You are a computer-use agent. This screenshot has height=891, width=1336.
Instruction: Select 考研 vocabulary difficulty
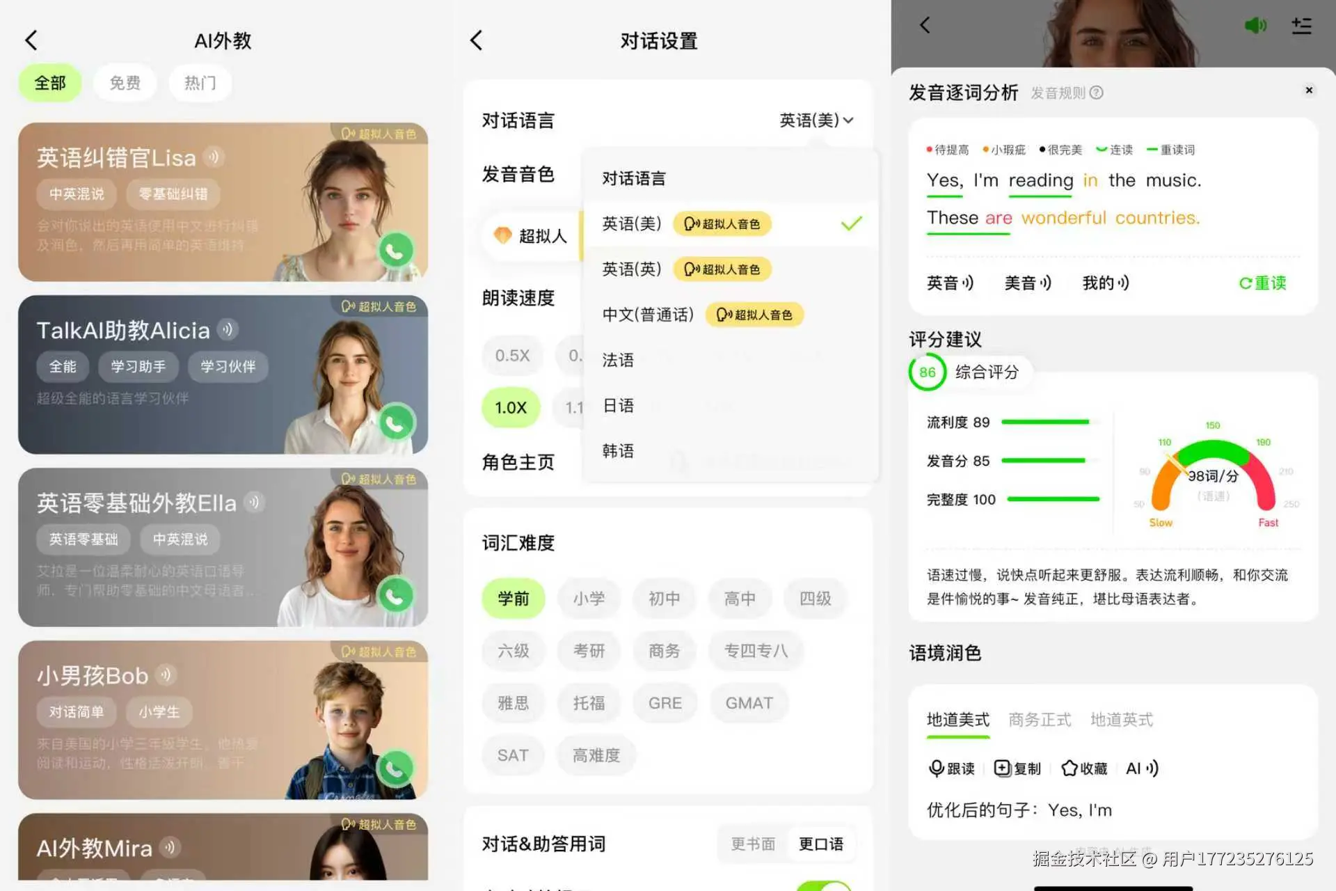[x=589, y=651]
